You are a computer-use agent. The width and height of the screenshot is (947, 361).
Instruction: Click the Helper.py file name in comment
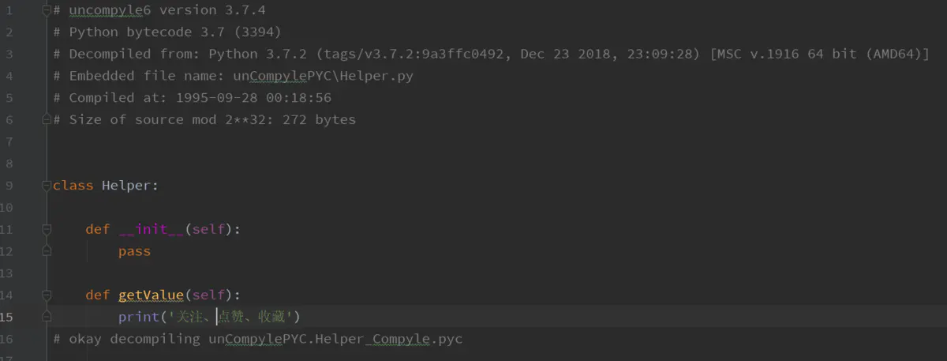(384, 77)
